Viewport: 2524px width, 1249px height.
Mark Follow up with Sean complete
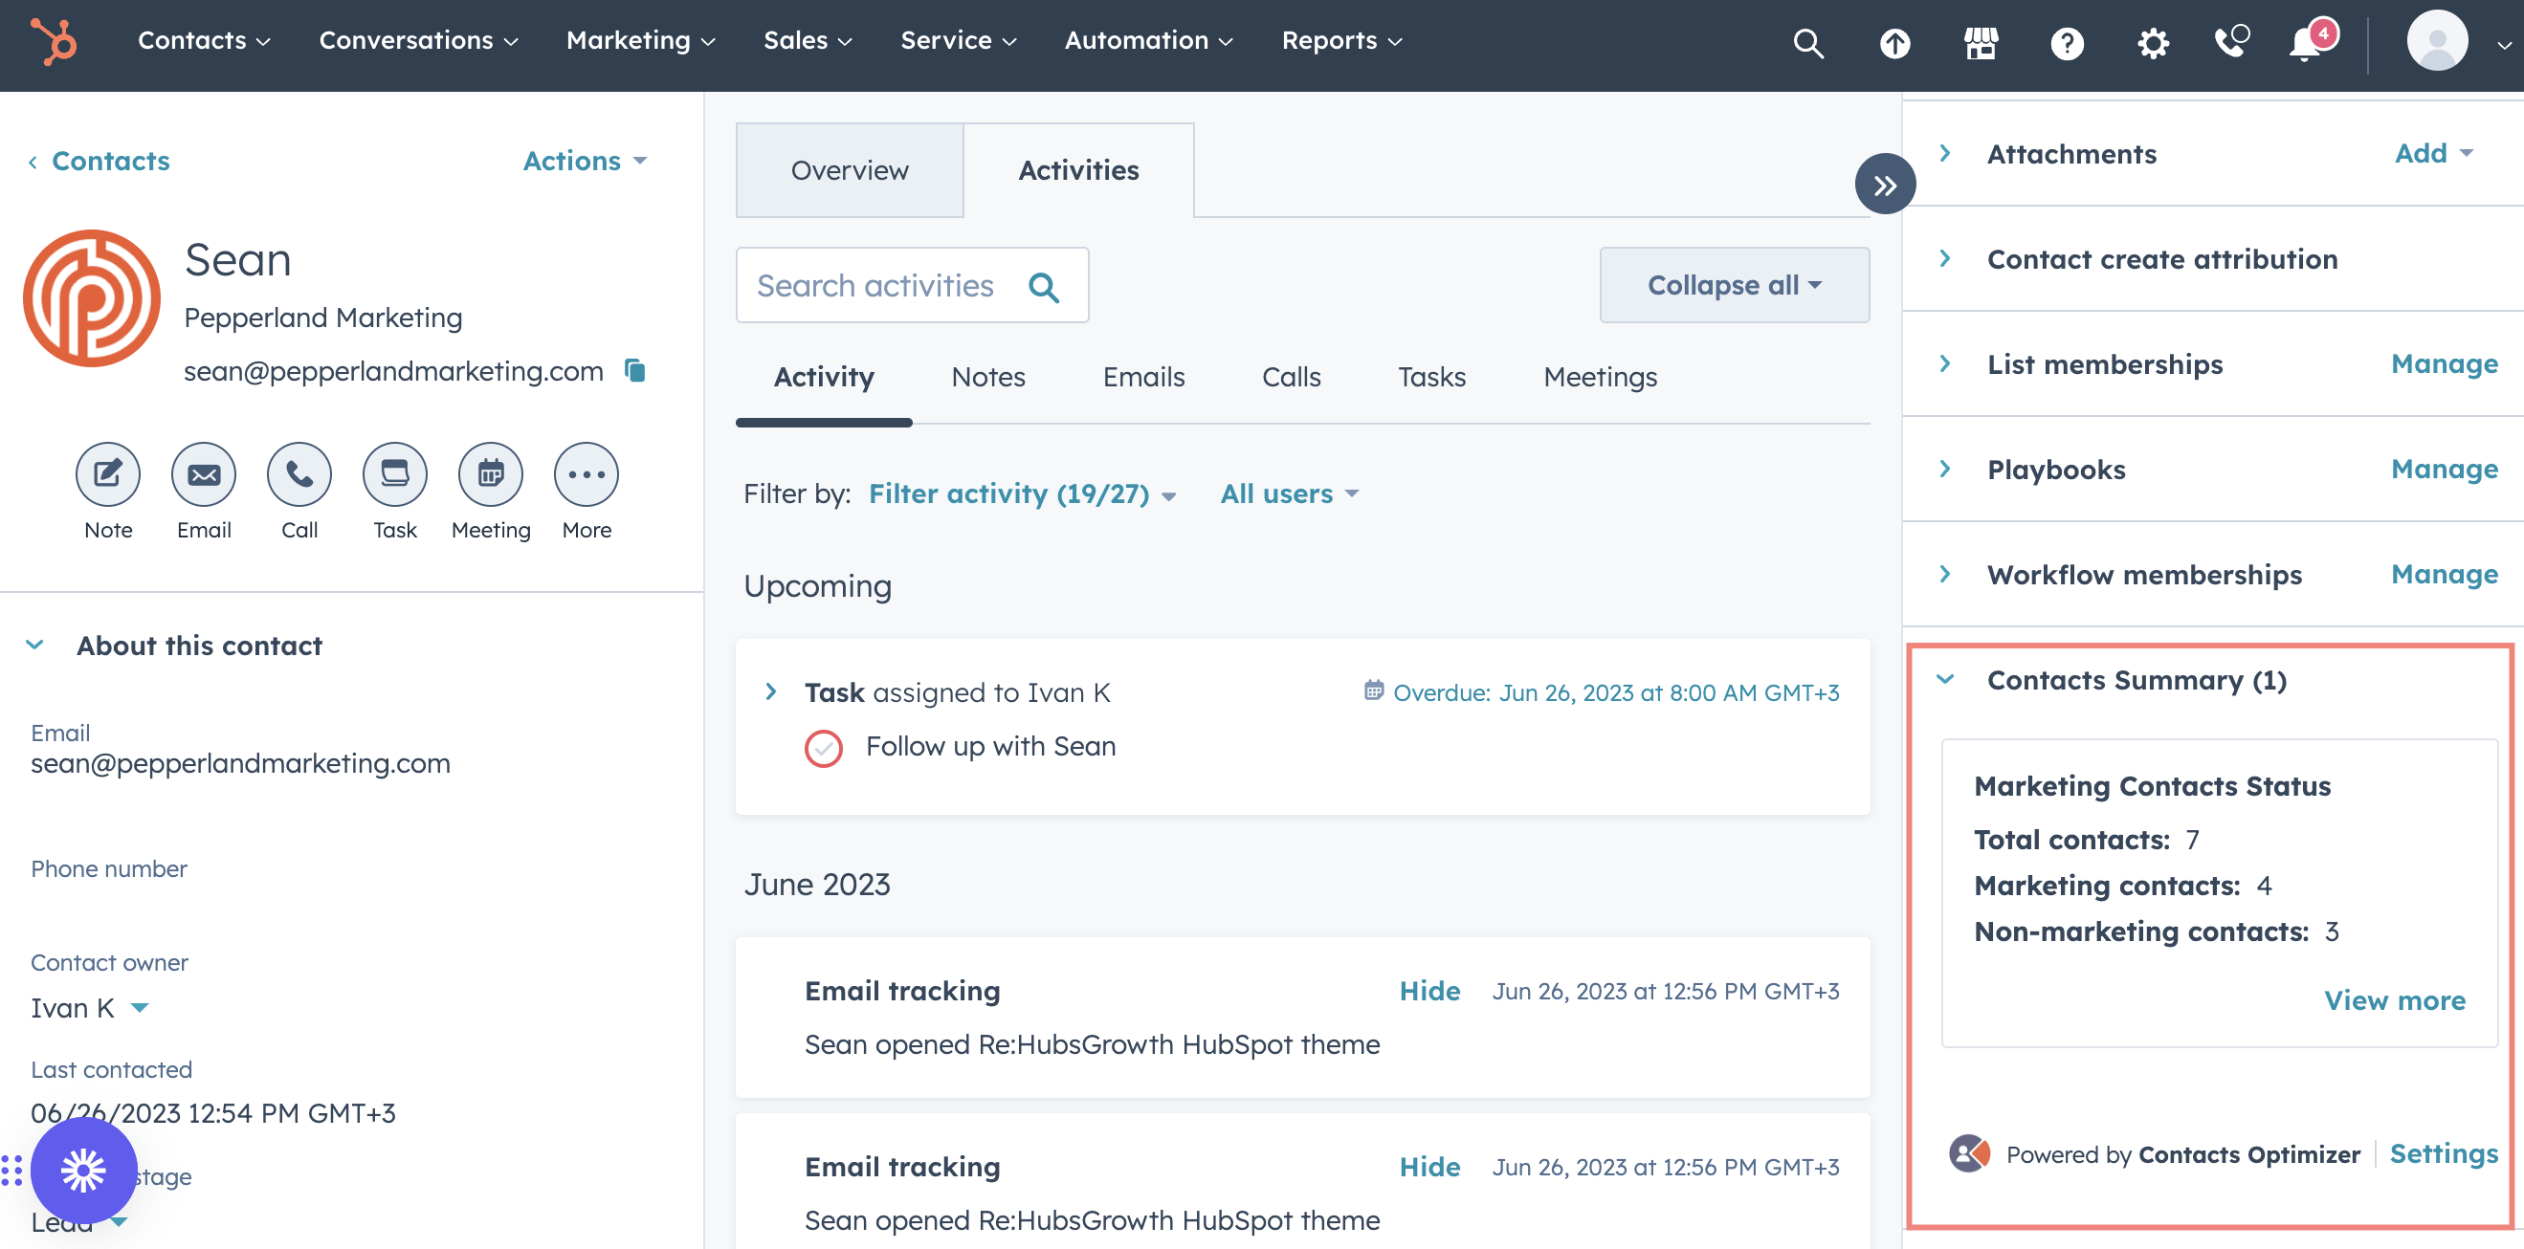click(x=823, y=749)
